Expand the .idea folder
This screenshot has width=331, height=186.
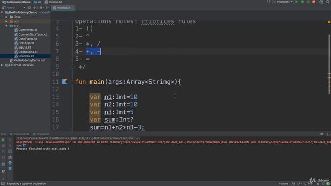(x=7, y=17)
